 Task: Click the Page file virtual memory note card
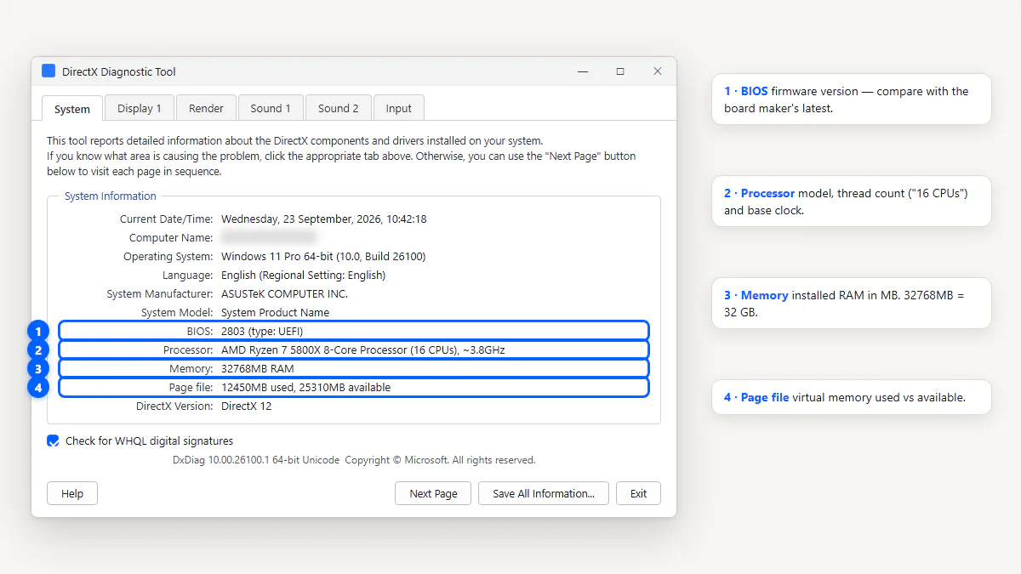point(852,397)
